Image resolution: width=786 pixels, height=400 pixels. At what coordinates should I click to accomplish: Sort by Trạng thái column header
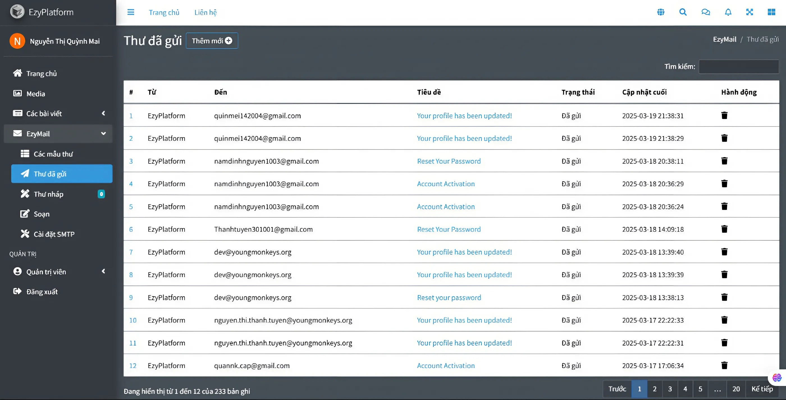pos(578,92)
